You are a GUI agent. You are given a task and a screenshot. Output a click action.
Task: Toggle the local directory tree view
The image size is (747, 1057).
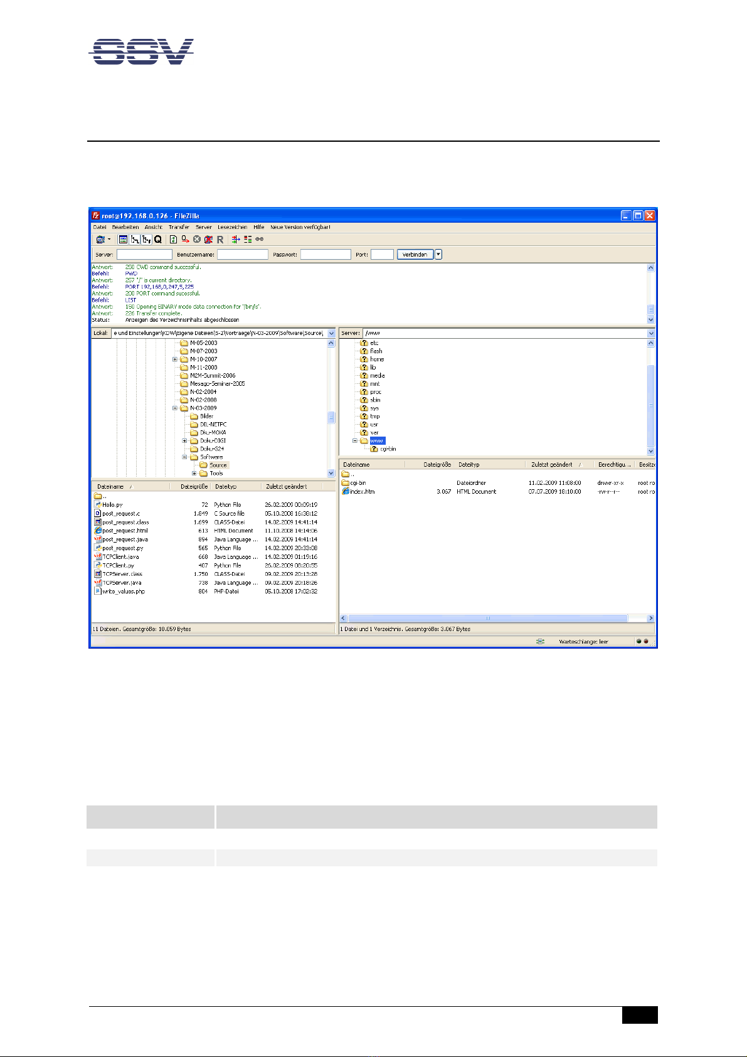(x=135, y=239)
